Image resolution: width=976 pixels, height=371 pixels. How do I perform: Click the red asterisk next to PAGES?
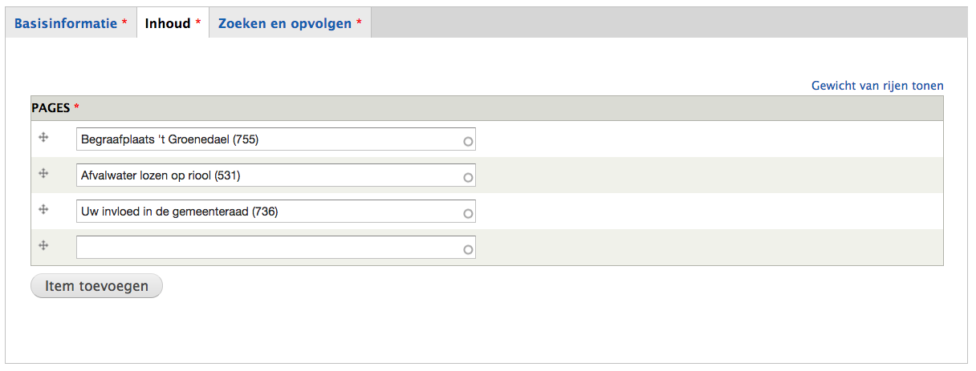[x=77, y=107]
